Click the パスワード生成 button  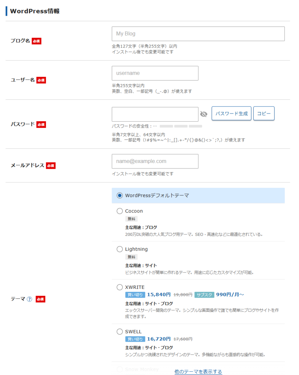(231, 114)
